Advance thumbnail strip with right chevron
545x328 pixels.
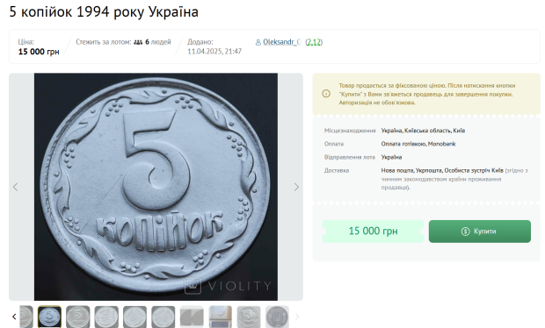(297, 317)
